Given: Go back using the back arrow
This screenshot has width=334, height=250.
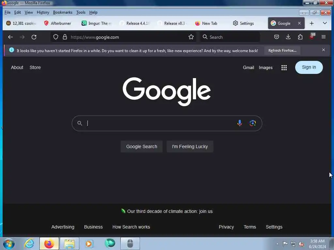Looking at the screenshot, I should click(10, 37).
